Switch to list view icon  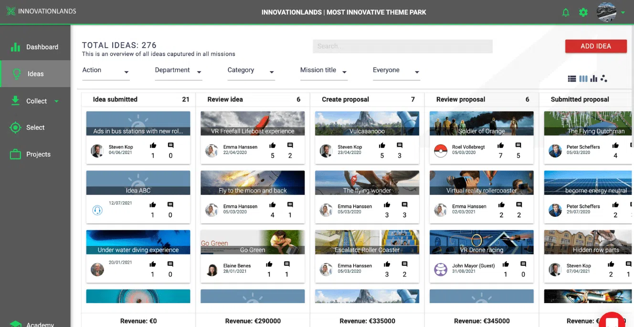pos(571,79)
